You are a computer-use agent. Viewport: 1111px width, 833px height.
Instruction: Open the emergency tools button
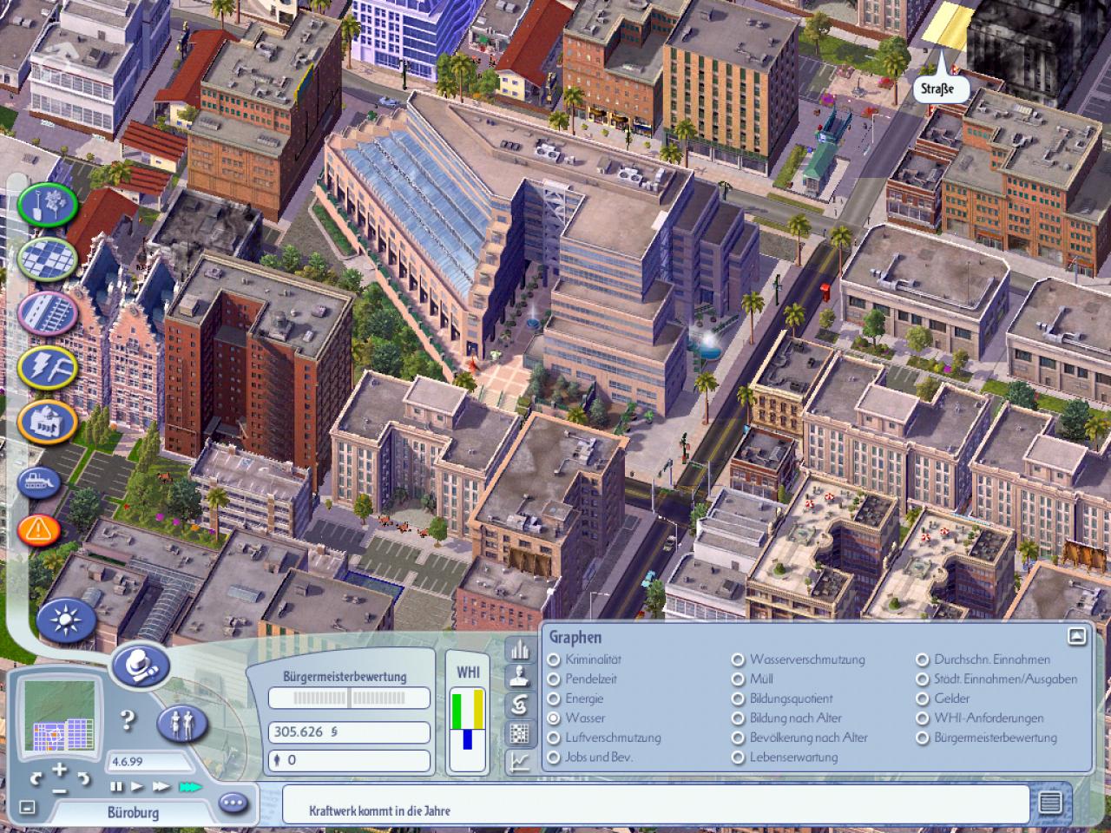click(x=39, y=528)
